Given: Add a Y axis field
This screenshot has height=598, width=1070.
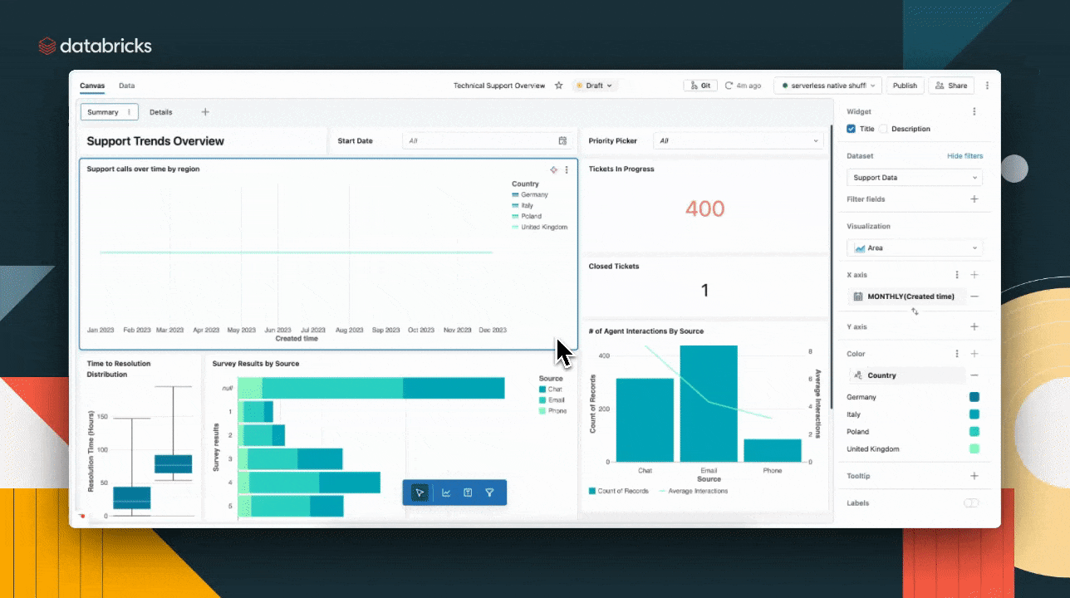Looking at the screenshot, I should pyautogui.click(x=974, y=327).
